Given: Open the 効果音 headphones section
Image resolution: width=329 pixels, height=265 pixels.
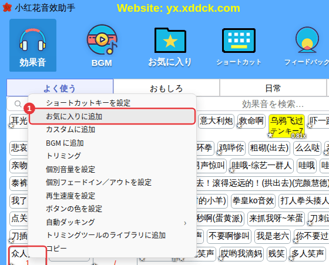Looking at the screenshot, I should [x=33, y=45].
